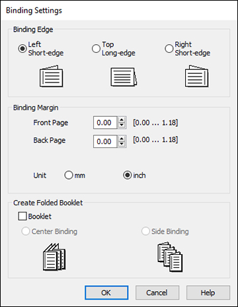
Task: Click the Side Binding booklet illustration
Action: click(170, 257)
